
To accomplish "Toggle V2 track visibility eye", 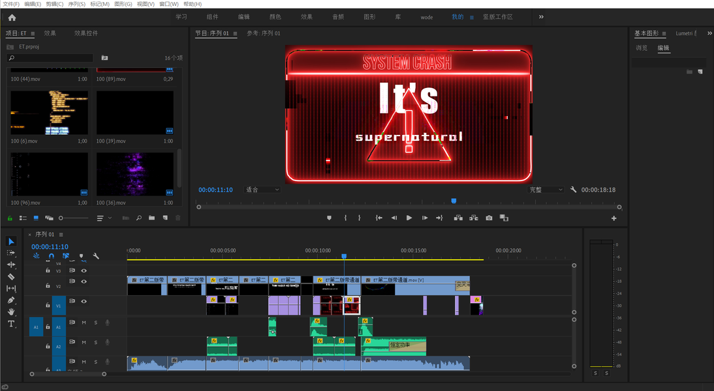I will point(84,282).
